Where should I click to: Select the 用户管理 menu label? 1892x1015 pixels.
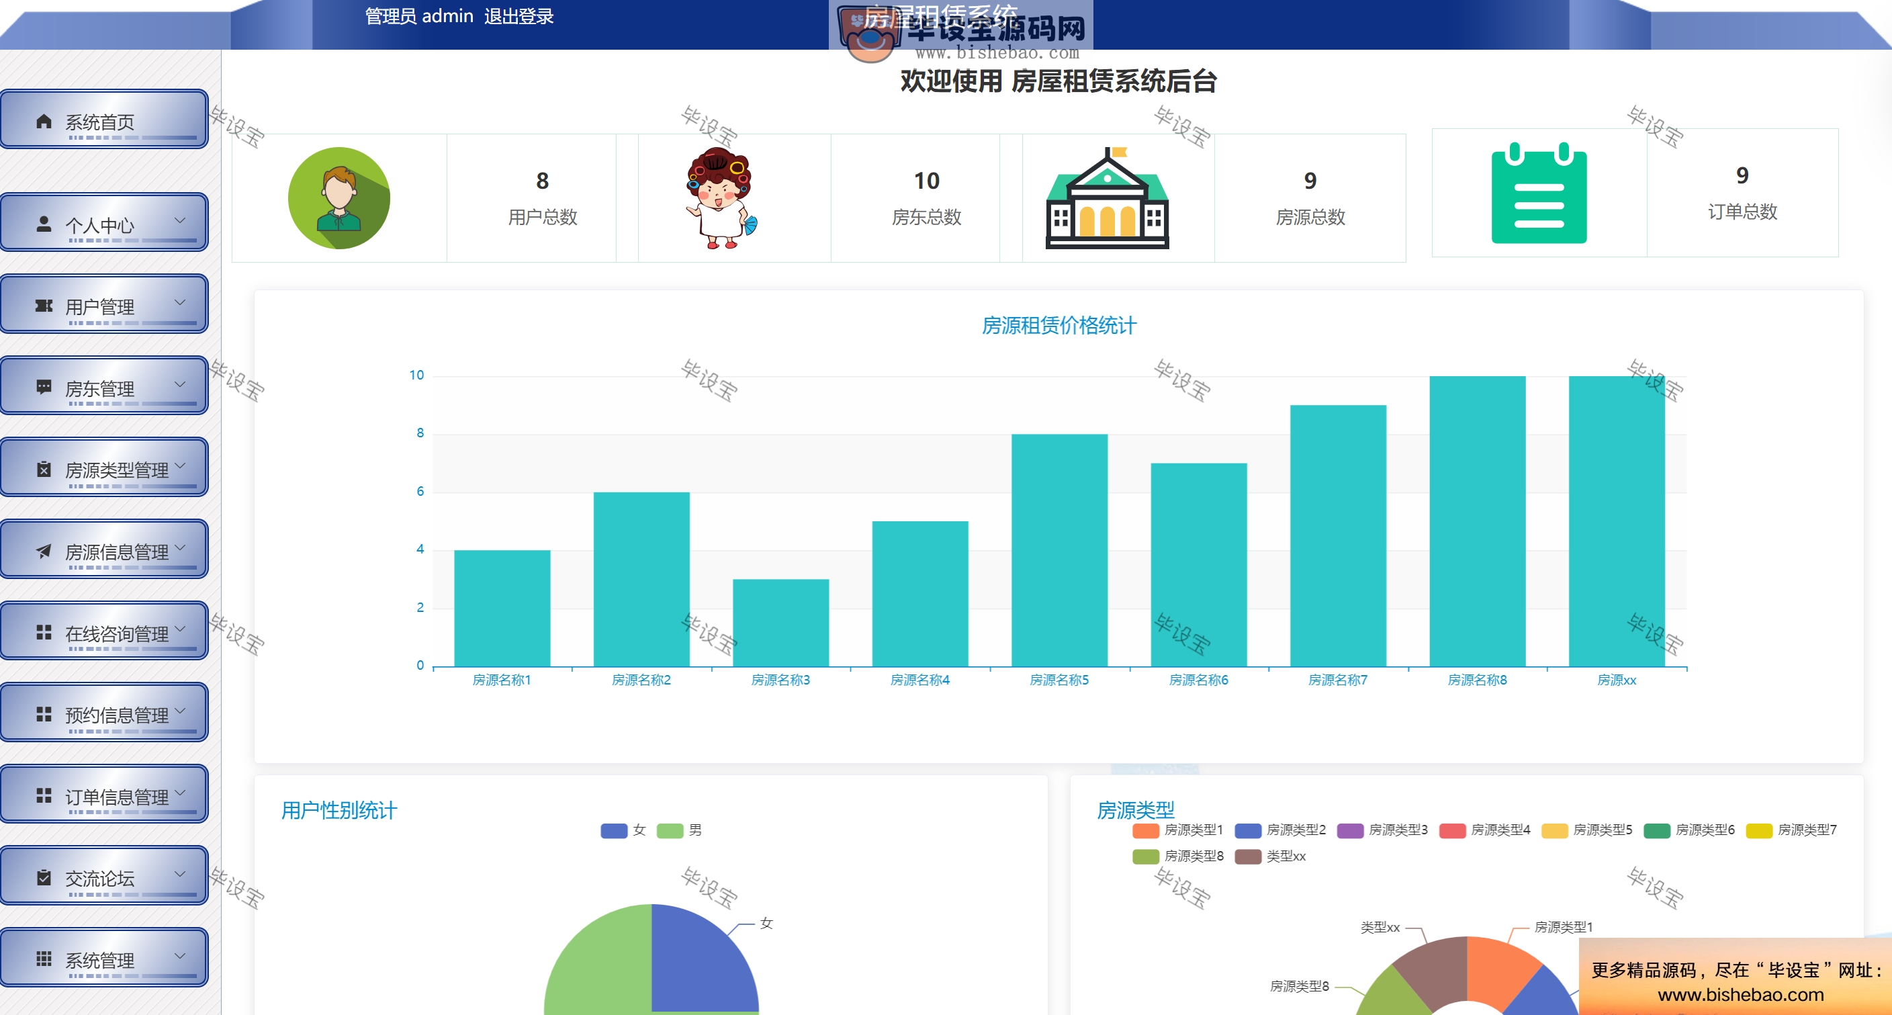pos(100,307)
